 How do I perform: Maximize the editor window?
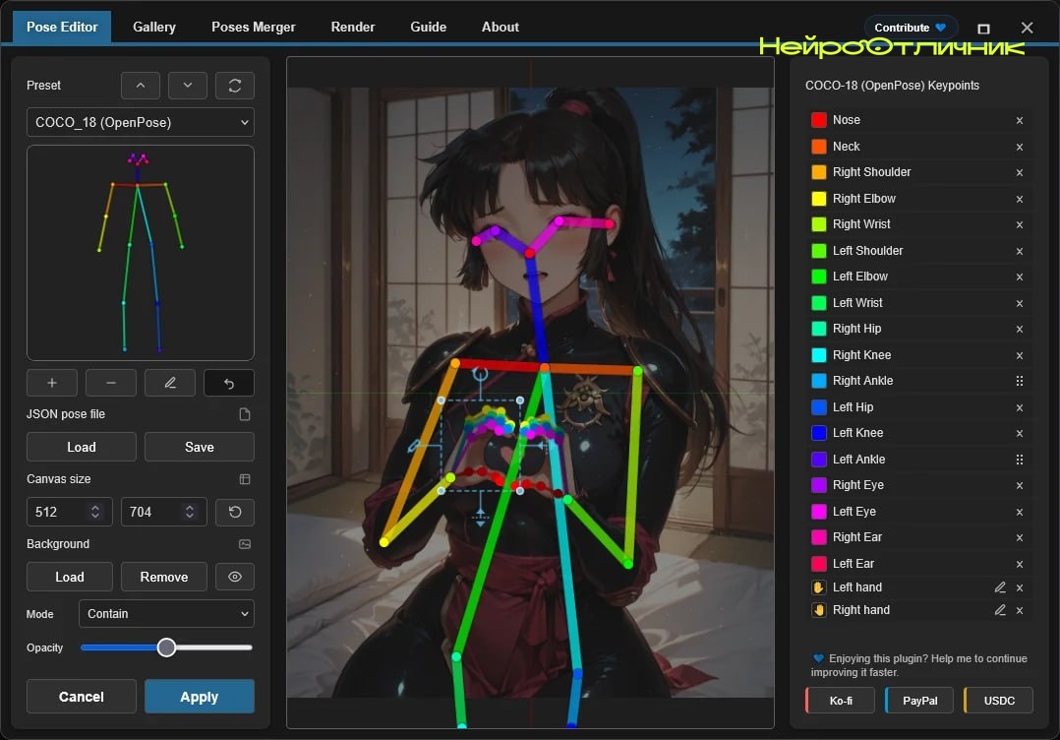pos(983,29)
